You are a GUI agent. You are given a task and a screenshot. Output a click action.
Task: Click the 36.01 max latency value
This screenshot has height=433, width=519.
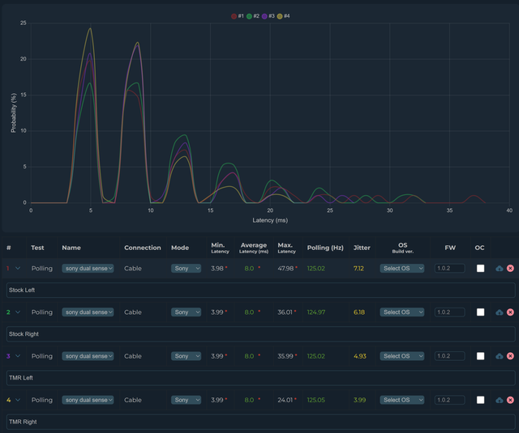click(285, 312)
